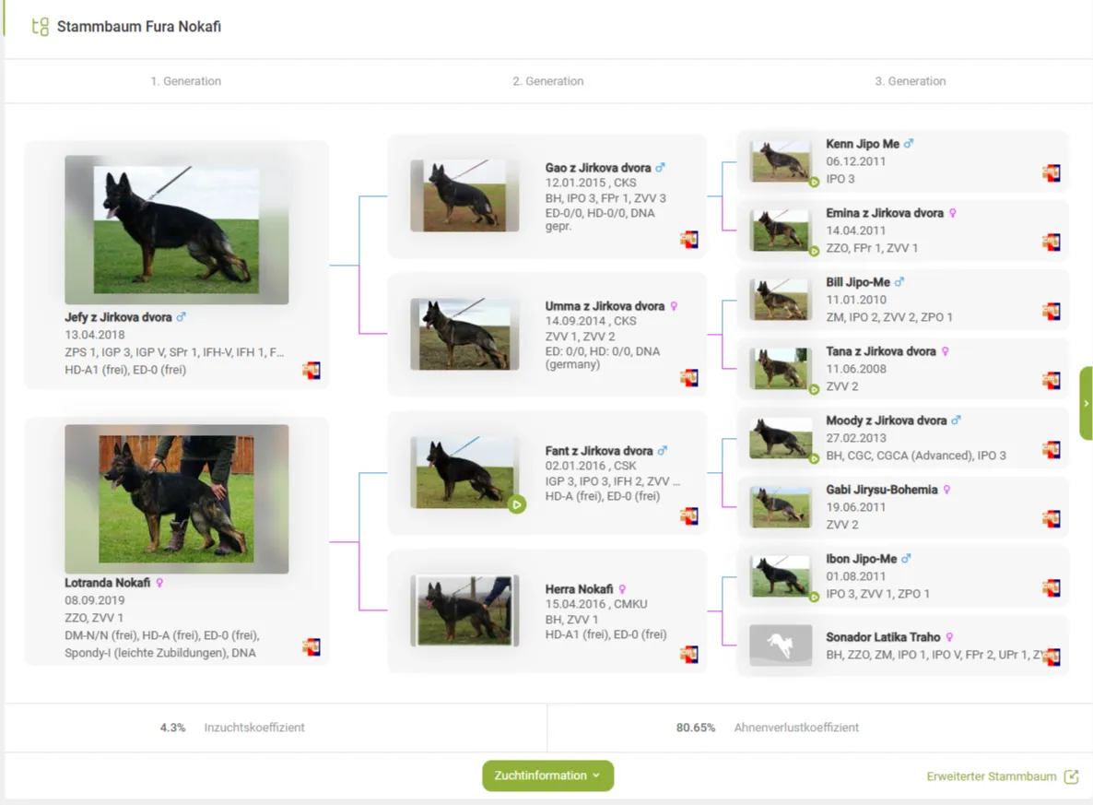Screen dimensions: 1093x805
Task: Click the pedigree badge icon on Jefy's card
Action: [x=311, y=371]
